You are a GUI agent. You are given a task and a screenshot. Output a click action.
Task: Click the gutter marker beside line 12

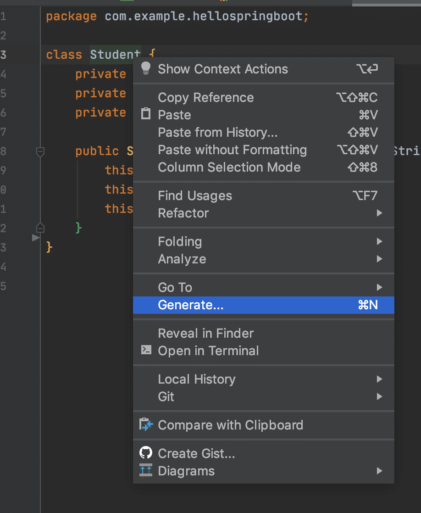click(40, 228)
